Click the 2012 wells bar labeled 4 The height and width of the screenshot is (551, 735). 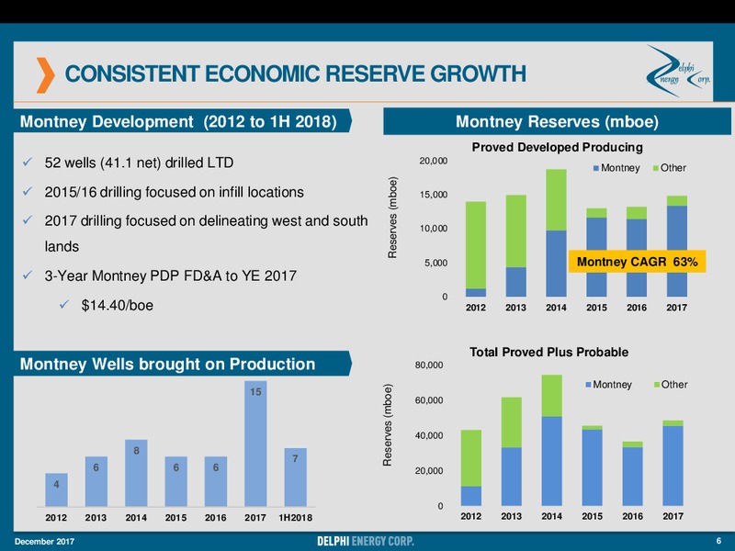tap(56, 489)
